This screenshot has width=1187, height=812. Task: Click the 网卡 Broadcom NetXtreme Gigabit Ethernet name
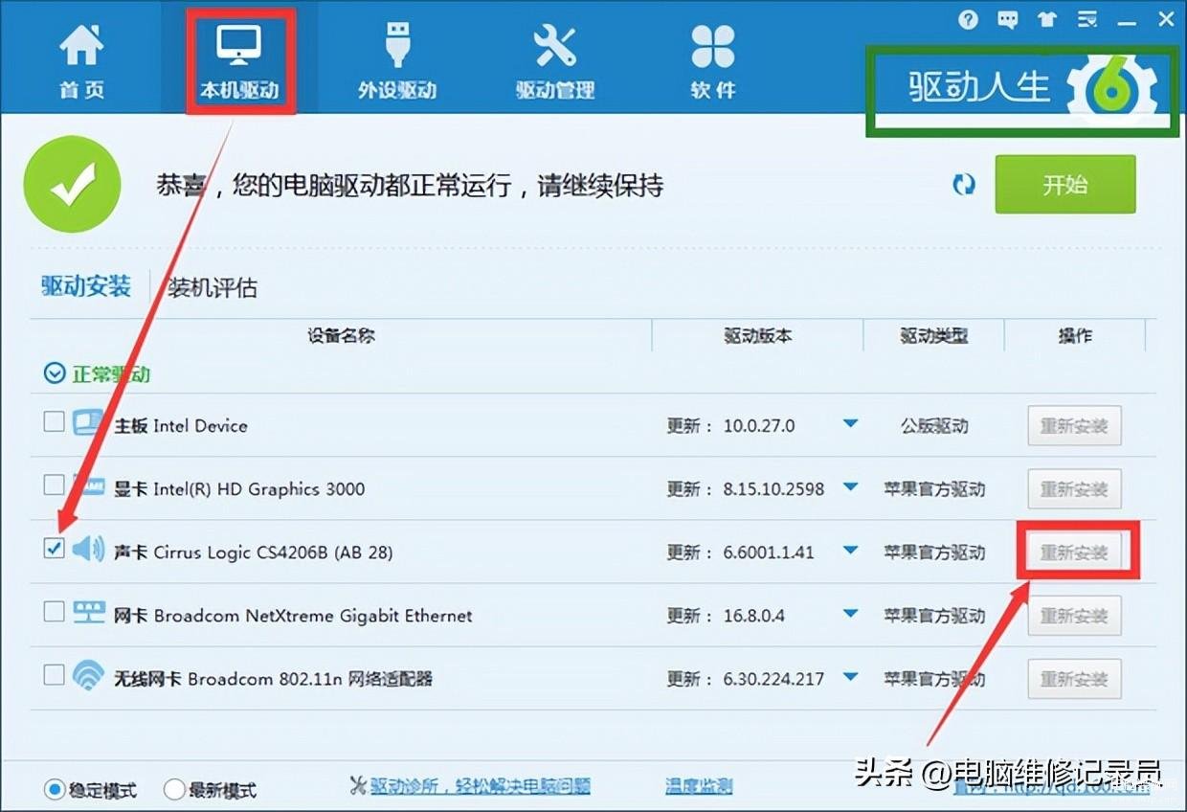click(293, 615)
